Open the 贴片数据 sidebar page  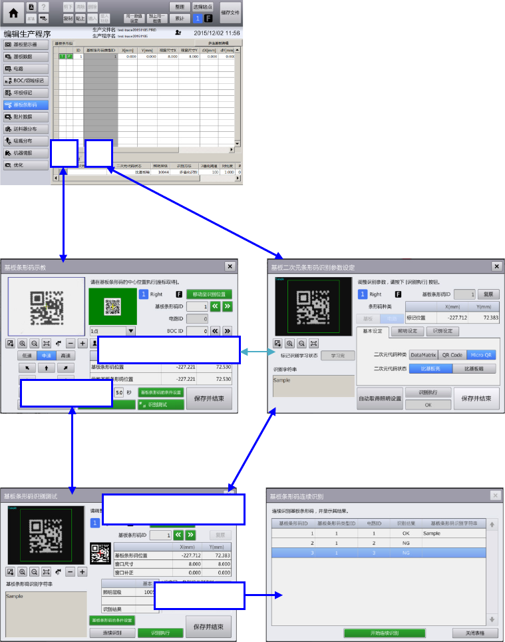(x=26, y=117)
